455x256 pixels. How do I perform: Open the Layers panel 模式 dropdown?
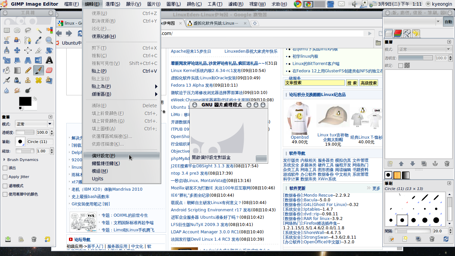[425, 49]
